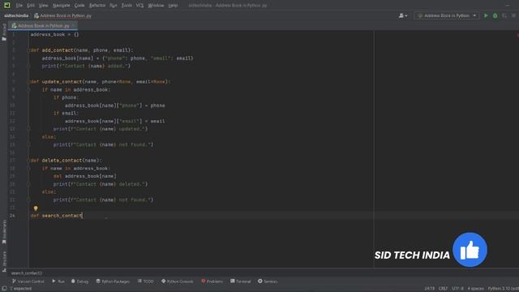
Task: Open the user account dropdown in toolbar
Action: click(x=403, y=15)
